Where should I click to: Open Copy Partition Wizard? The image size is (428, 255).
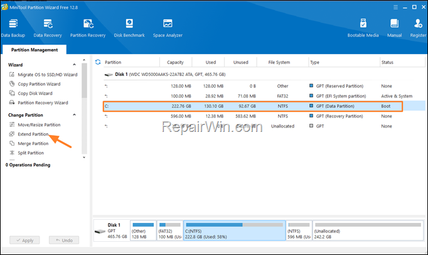pos(39,84)
